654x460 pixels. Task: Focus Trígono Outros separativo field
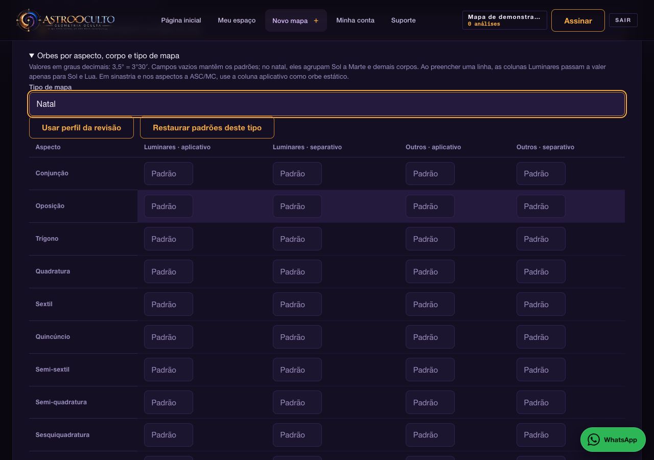tap(541, 239)
